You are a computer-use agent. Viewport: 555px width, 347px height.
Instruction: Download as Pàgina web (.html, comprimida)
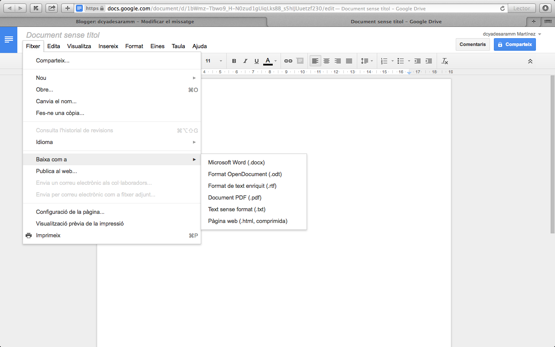254,221
